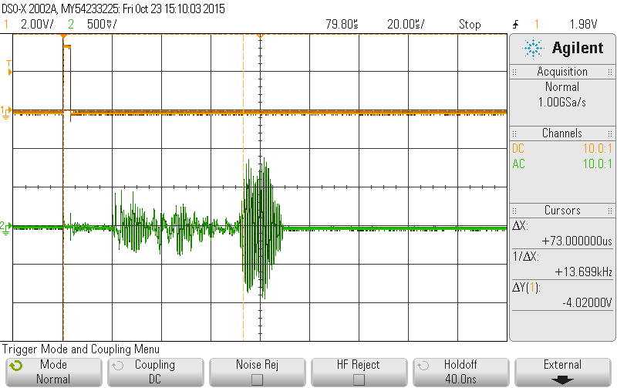Image resolution: width=617 pixels, height=388 pixels.
Task: Click the green 10.0:1 probe ratio
Action: point(597,164)
